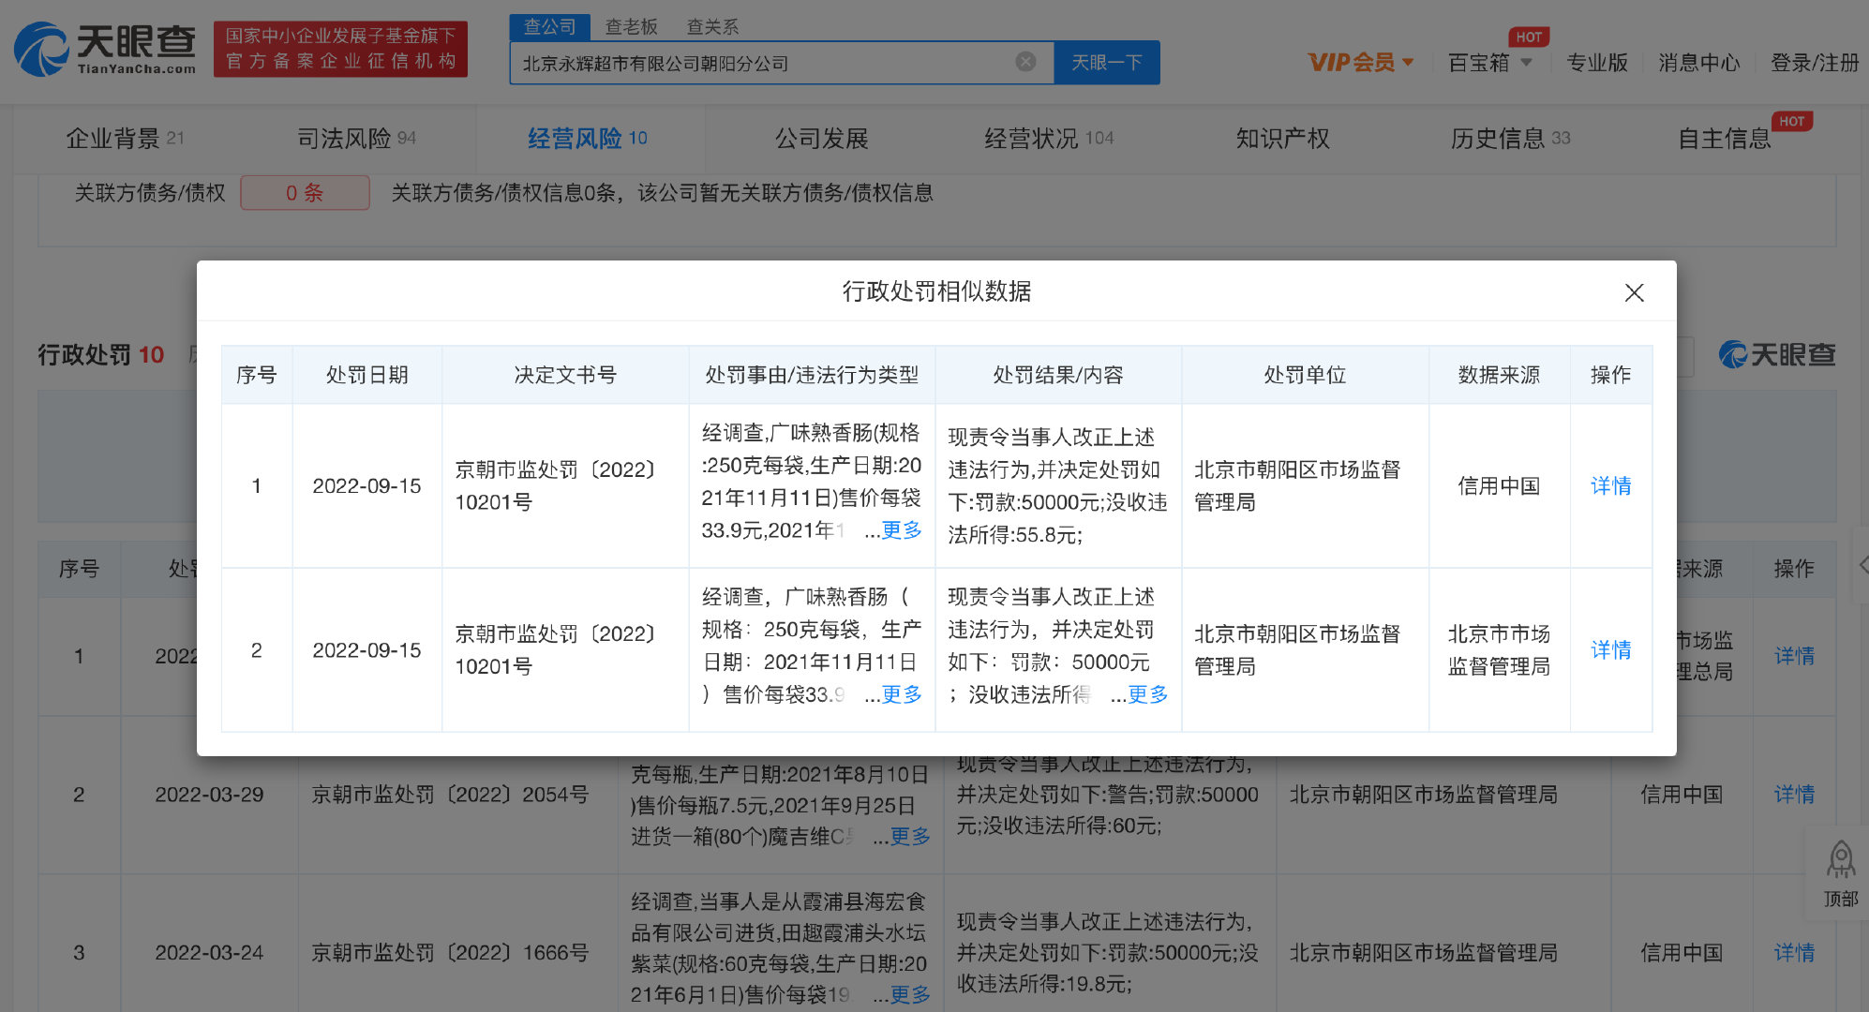
Task: Switch to the 查老板 search tab
Action: pos(631,26)
